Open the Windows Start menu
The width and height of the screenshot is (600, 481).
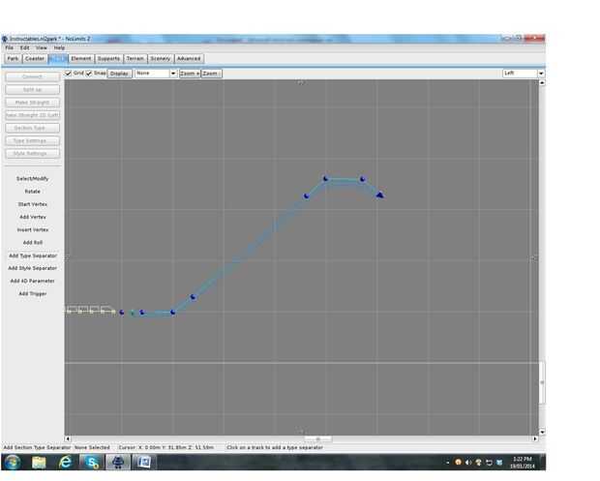click(13, 463)
